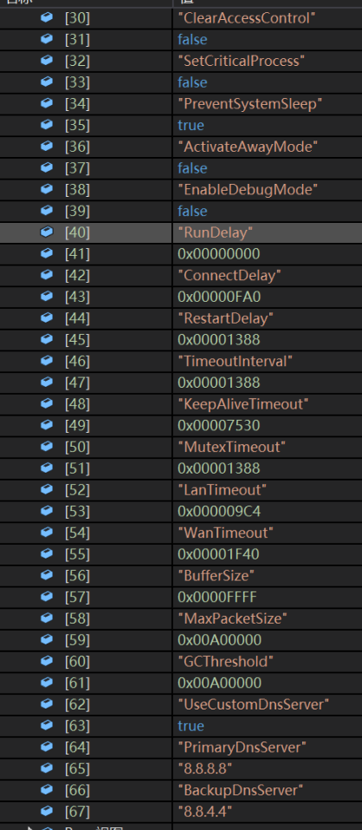Click the field cube icon beside [43]
Screen dimensions: 362x830
47,297
